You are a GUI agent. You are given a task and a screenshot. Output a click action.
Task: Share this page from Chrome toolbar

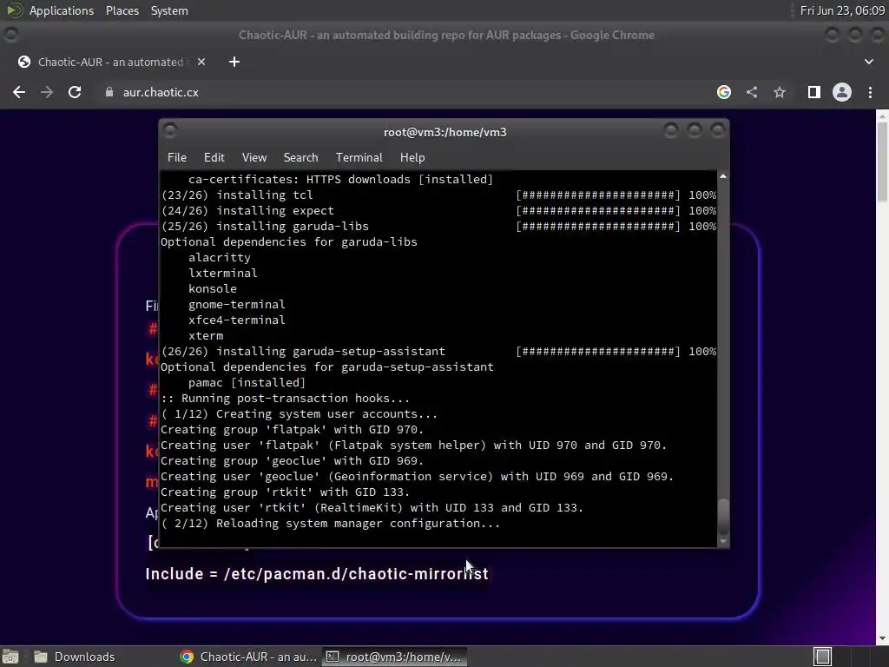coord(752,92)
